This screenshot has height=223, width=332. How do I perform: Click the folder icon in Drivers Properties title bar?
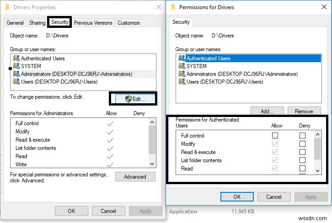pyautogui.click(x=6, y=7)
